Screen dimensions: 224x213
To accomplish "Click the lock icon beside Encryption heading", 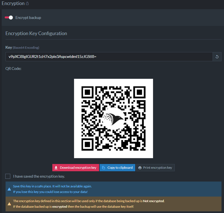I will pyautogui.click(x=27, y=3).
